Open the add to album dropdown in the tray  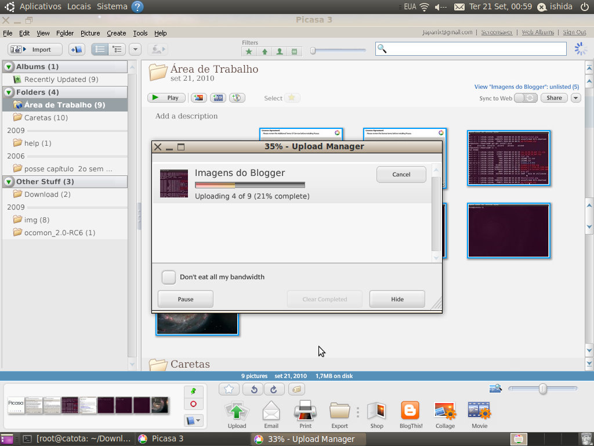point(193,420)
